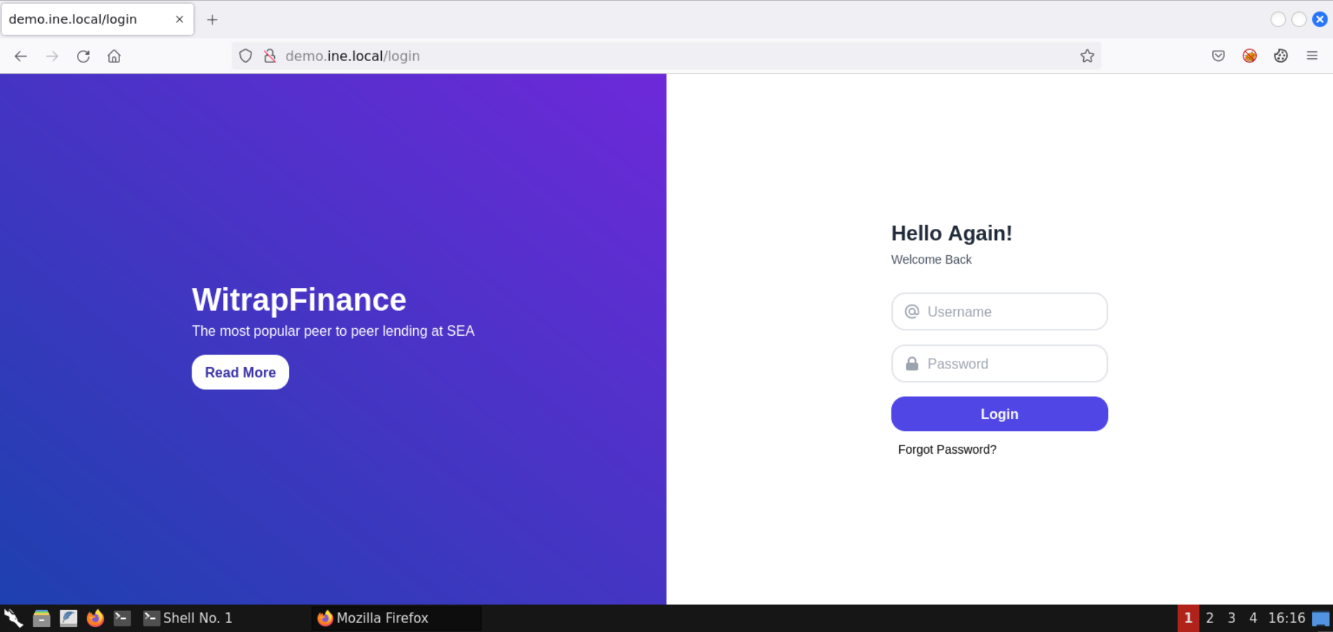This screenshot has height=632, width=1333.
Task: Bookmark this page with the star
Action: click(x=1087, y=56)
